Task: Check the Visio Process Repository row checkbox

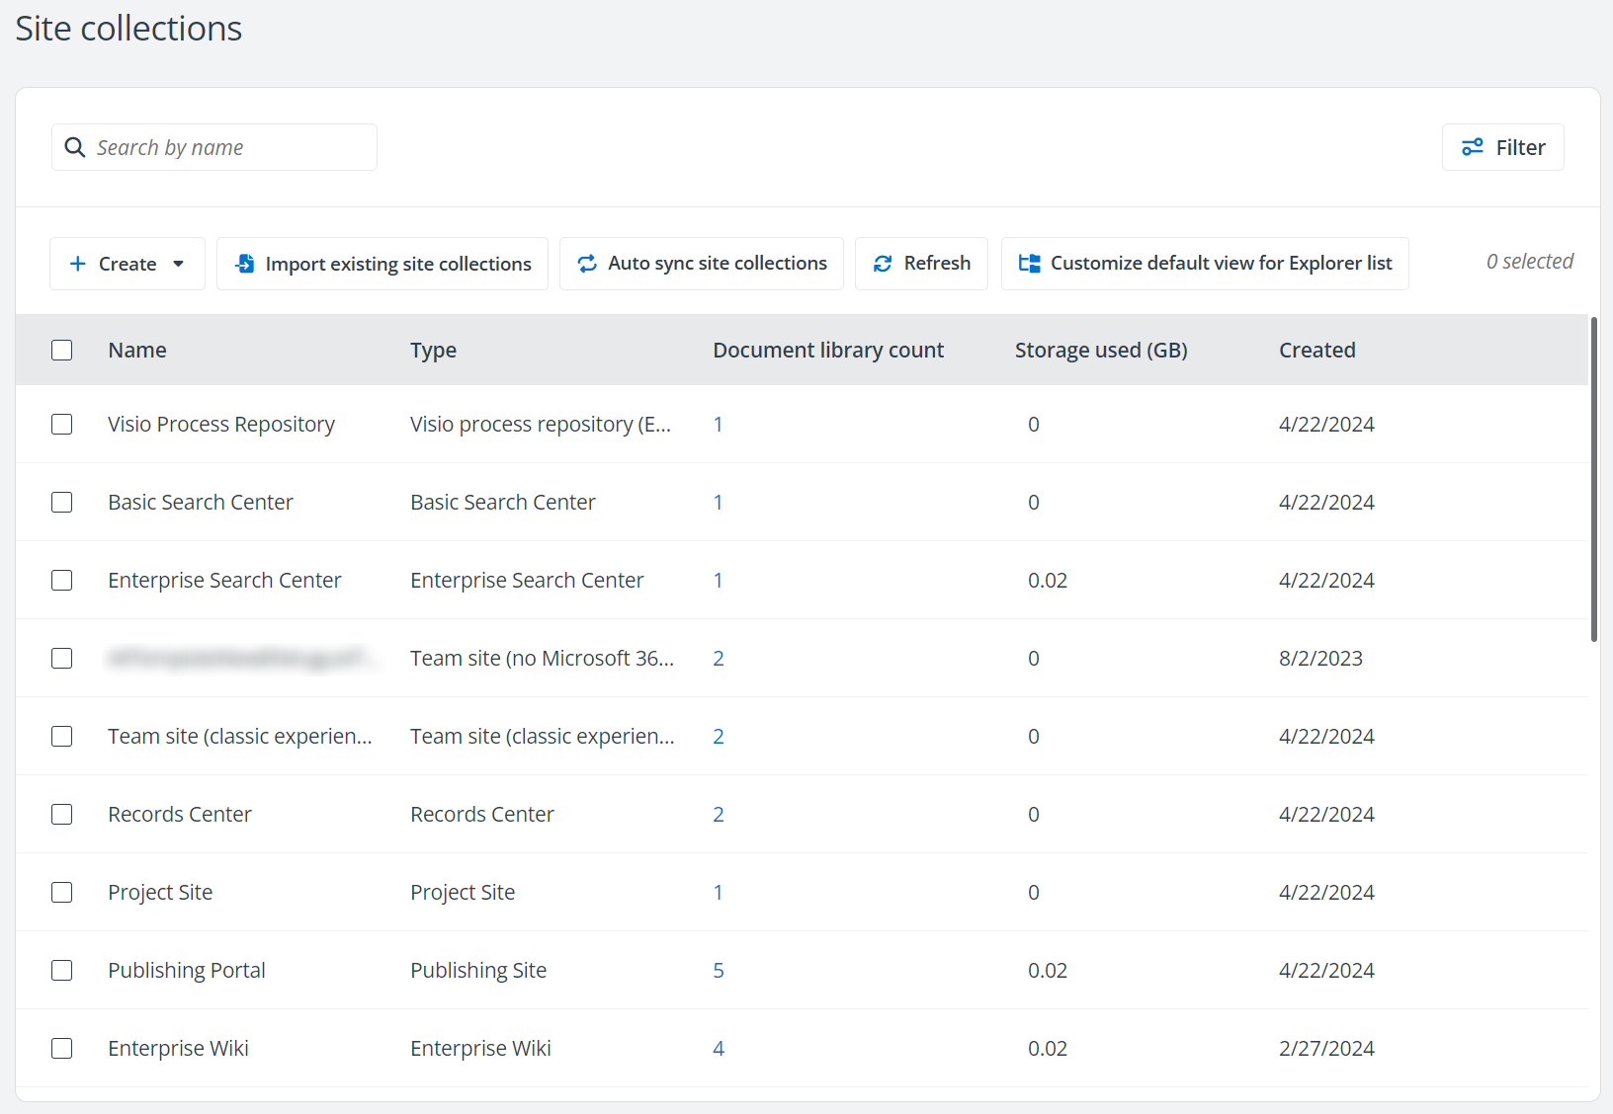Action: (61, 424)
